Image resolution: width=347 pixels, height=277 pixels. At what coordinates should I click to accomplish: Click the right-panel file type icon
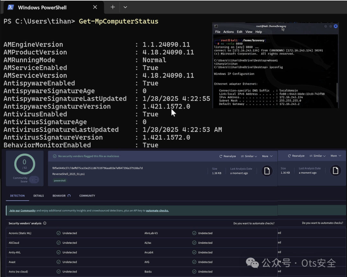coord(335,171)
